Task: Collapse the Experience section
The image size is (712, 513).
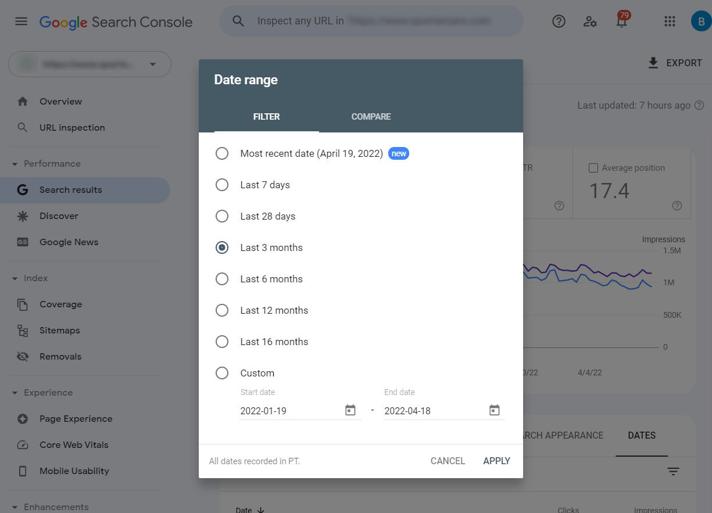Action: (15, 393)
